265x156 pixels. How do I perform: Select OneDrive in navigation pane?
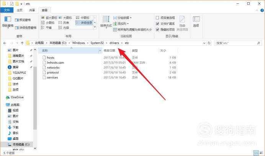[17, 97]
